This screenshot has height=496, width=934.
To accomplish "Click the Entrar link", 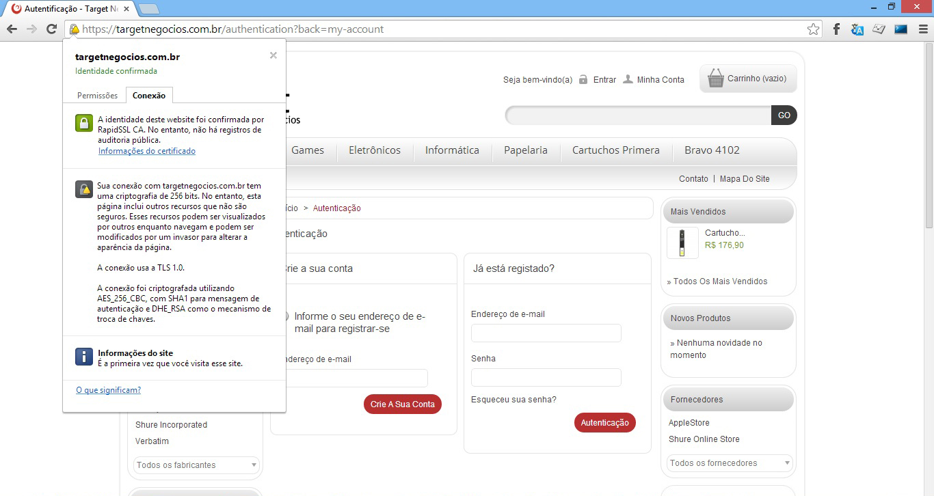I will coord(604,80).
